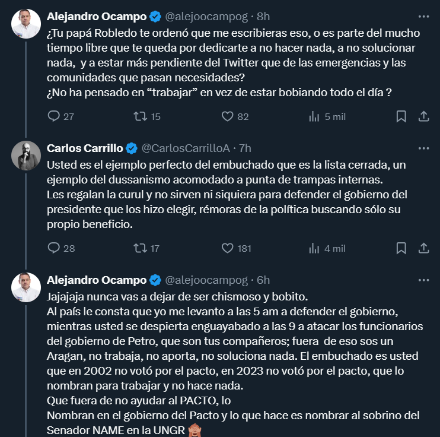Screen dimensions: 440x437
Task: Open more options on Carlos Carrillo's tweet
Action: (x=423, y=148)
